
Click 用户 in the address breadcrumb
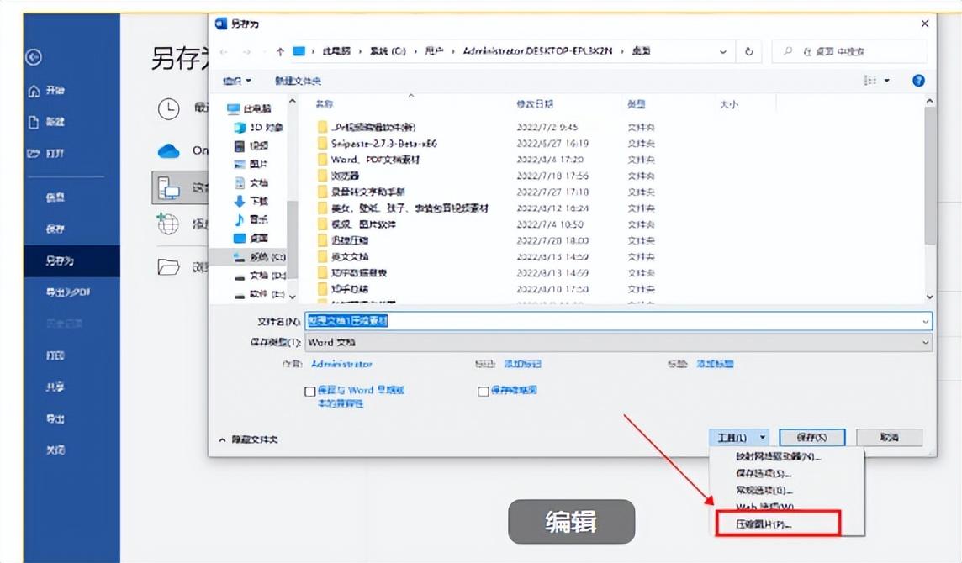pyautogui.click(x=435, y=51)
